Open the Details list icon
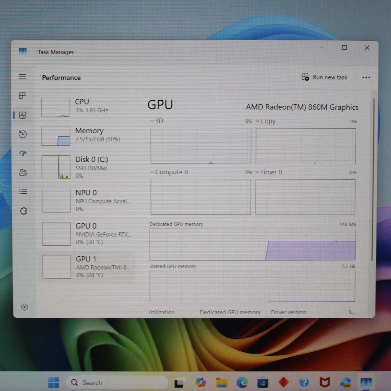Viewport: 391px width, 391px height. (x=23, y=192)
